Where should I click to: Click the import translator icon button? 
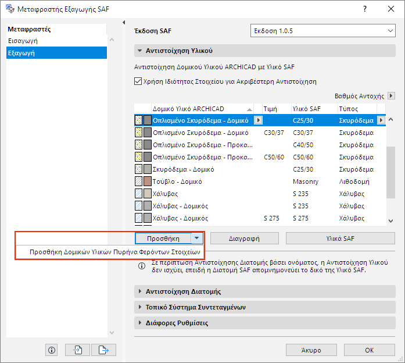click(77, 350)
